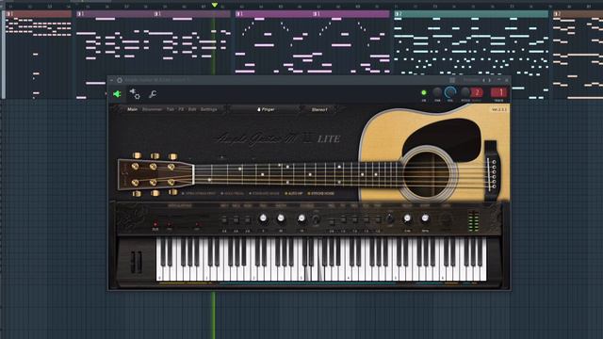Click the gear icon in plugin title bar
Viewport: 603px width, 339px height.
pos(120,80)
